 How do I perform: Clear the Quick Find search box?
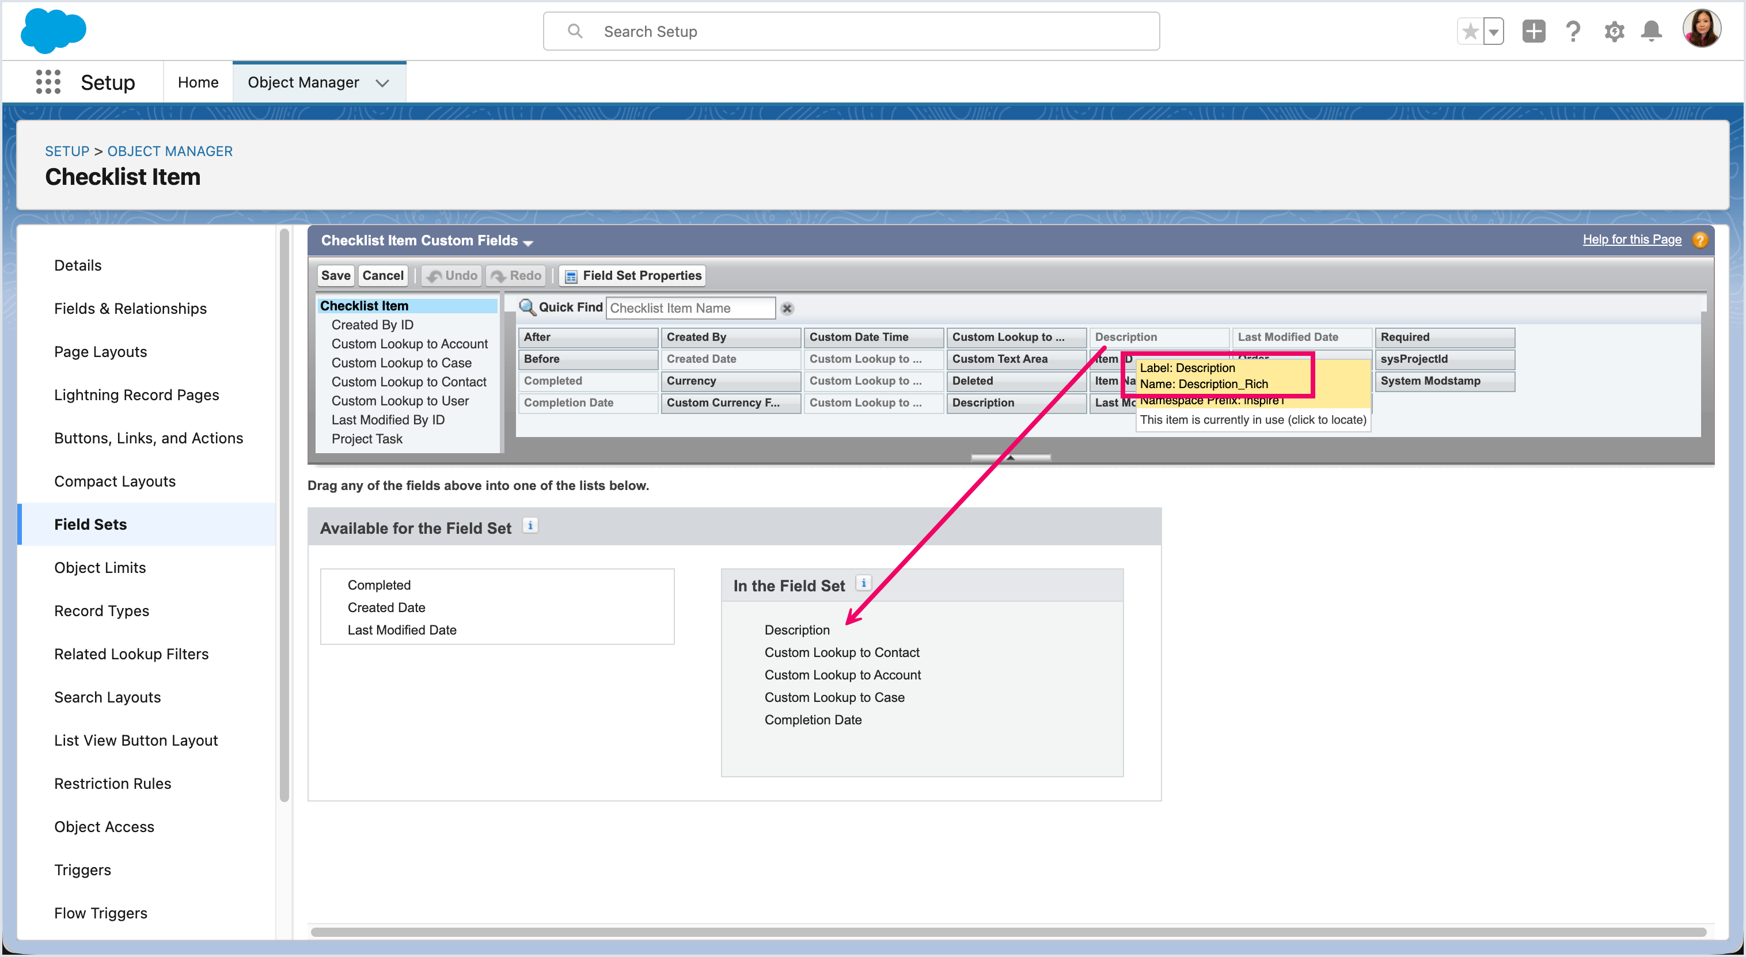[x=787, y=309]
